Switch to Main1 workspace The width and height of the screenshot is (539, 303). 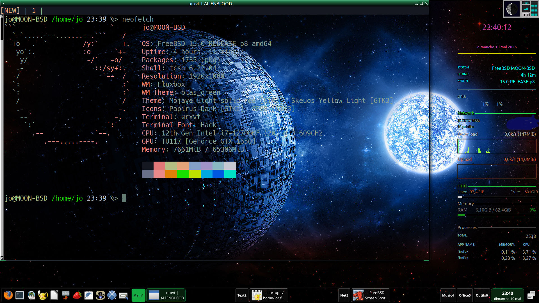click(138, 295)
